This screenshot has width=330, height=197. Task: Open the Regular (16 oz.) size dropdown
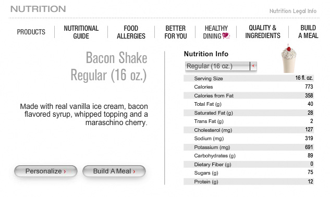click(x=221, y=66)
